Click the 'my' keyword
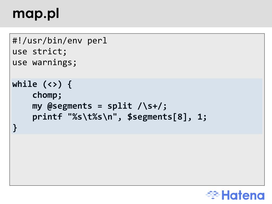 click(x=37, y=106)
